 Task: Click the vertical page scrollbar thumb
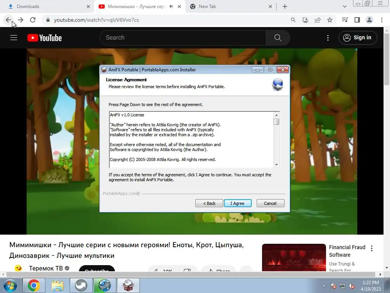click(x=387, y=60)
